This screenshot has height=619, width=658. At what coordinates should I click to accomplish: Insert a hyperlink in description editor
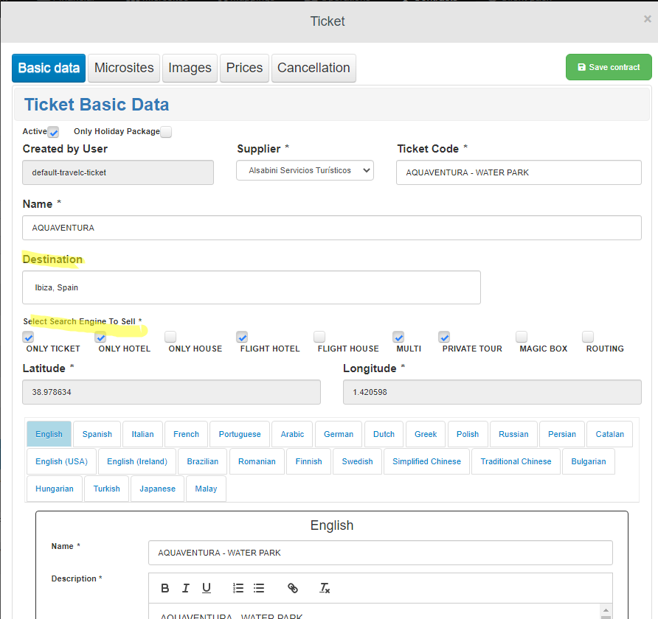point(293,588)
